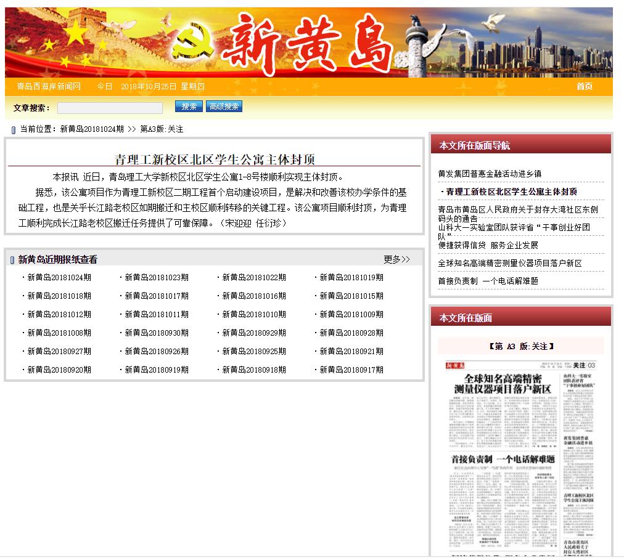Open issue 新黄岛20180930期
This screenshot has width=624, height=558.
click(x=157, y=333)
